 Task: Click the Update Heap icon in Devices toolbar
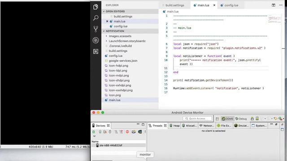pyautogui.click(x=100, y=132)
